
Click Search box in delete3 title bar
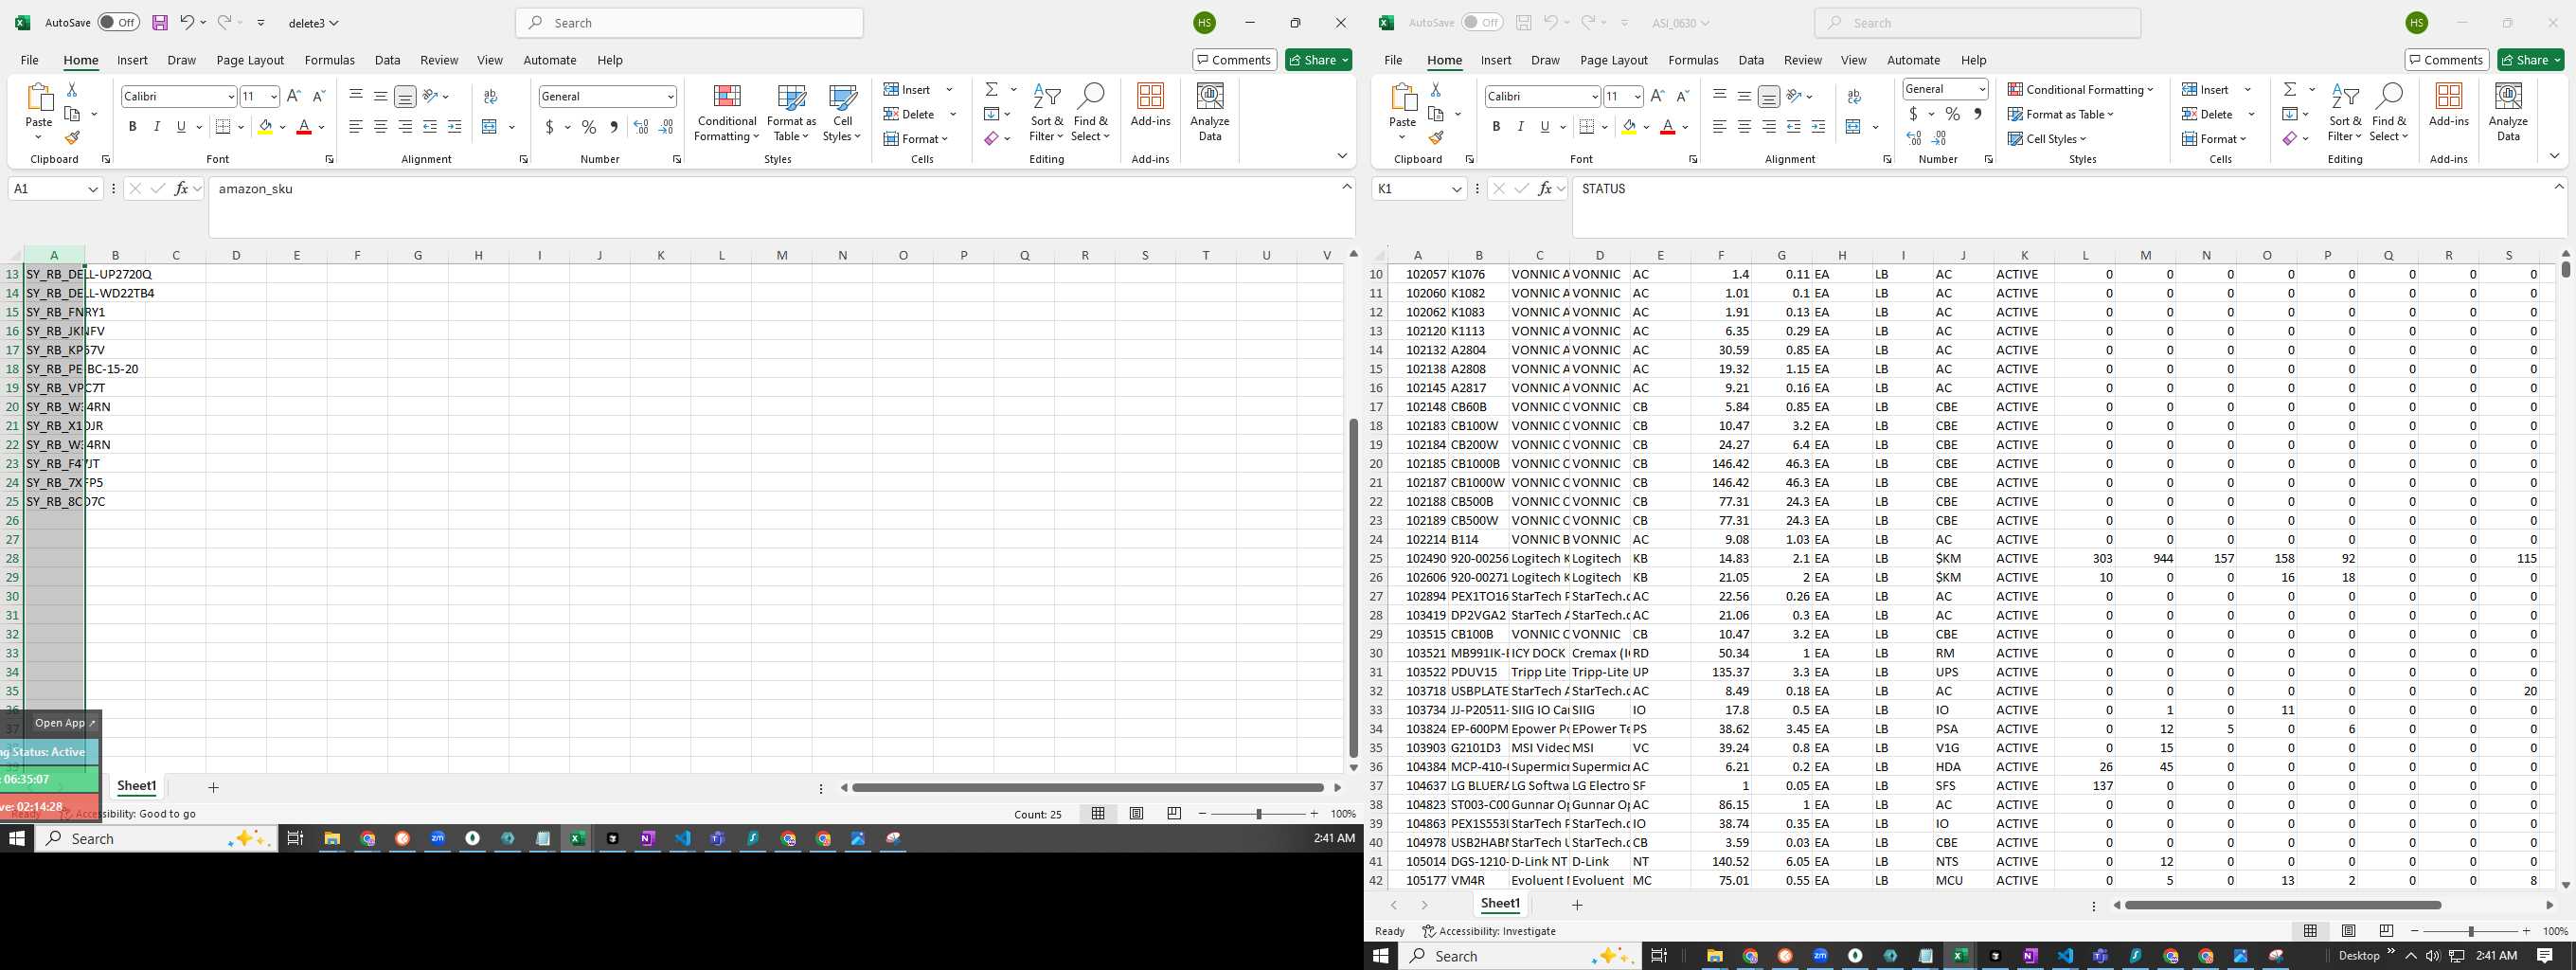689,22
